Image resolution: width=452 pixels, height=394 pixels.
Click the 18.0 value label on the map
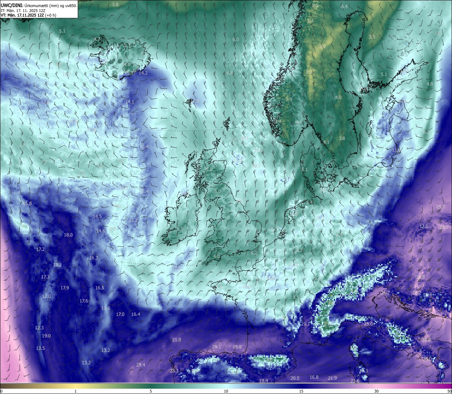click(x=68, y=235)
